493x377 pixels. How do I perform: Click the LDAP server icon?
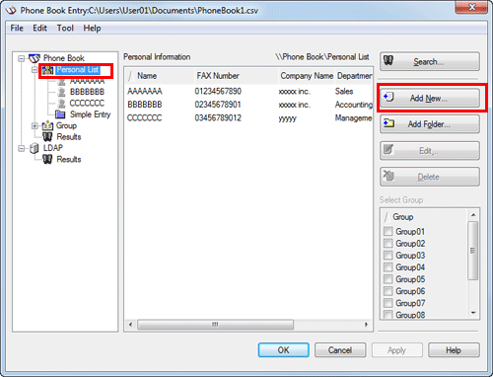click(35, 148)
